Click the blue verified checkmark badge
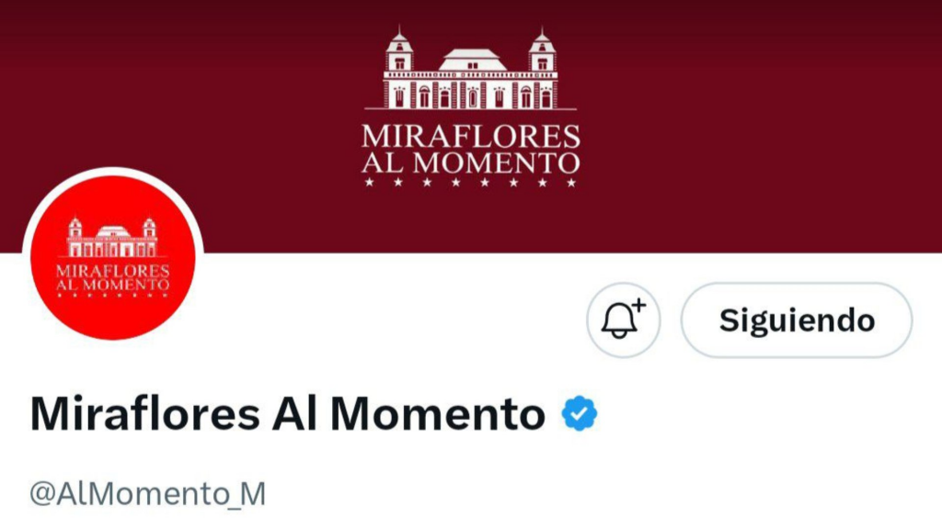 point(580,415)
